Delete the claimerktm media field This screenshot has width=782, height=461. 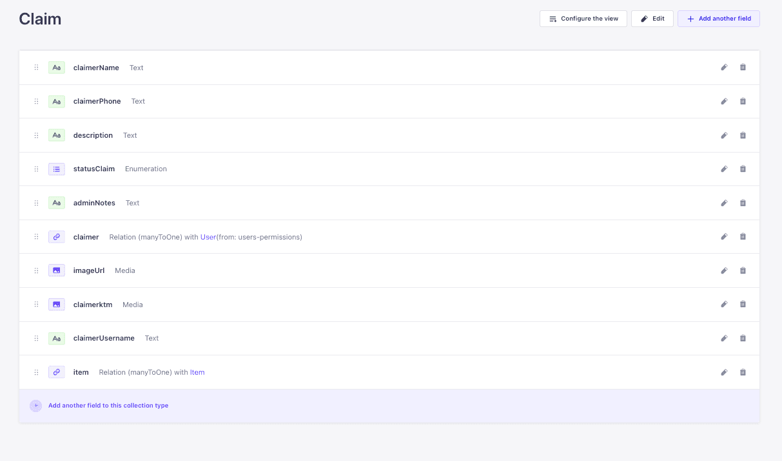(742, 304)
